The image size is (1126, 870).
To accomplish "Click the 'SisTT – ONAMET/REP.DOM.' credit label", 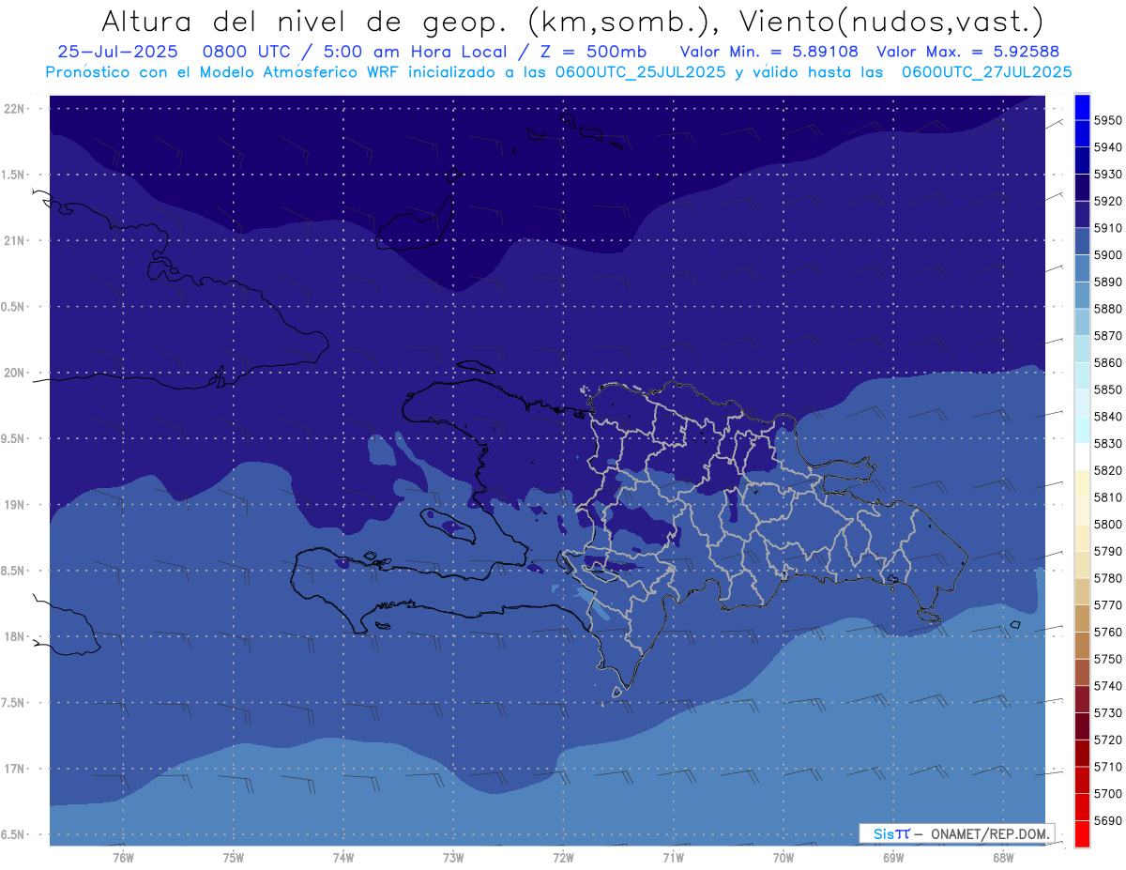I will point(958,833).
